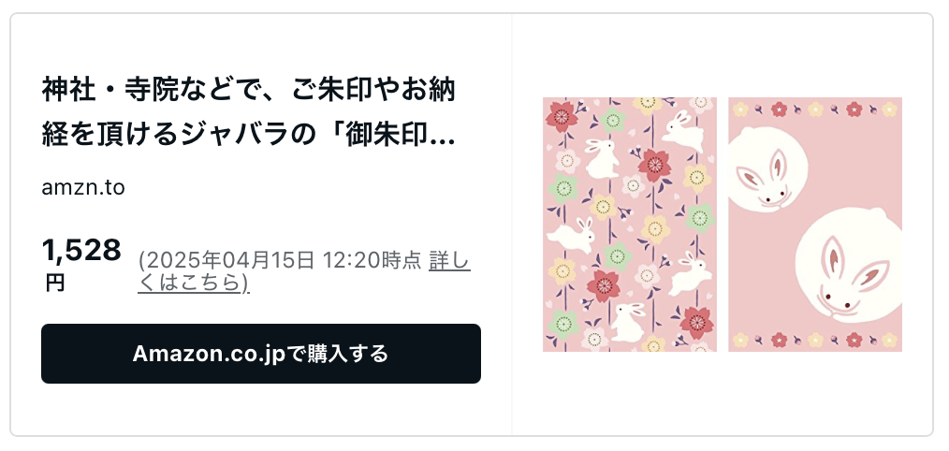Open the 詳しくはこちら link

click(x=304, y=272)
